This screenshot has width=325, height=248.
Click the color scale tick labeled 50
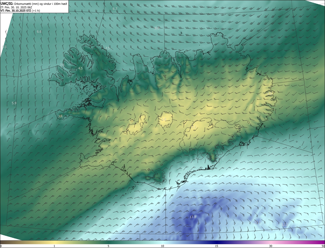tap(323, 246)
